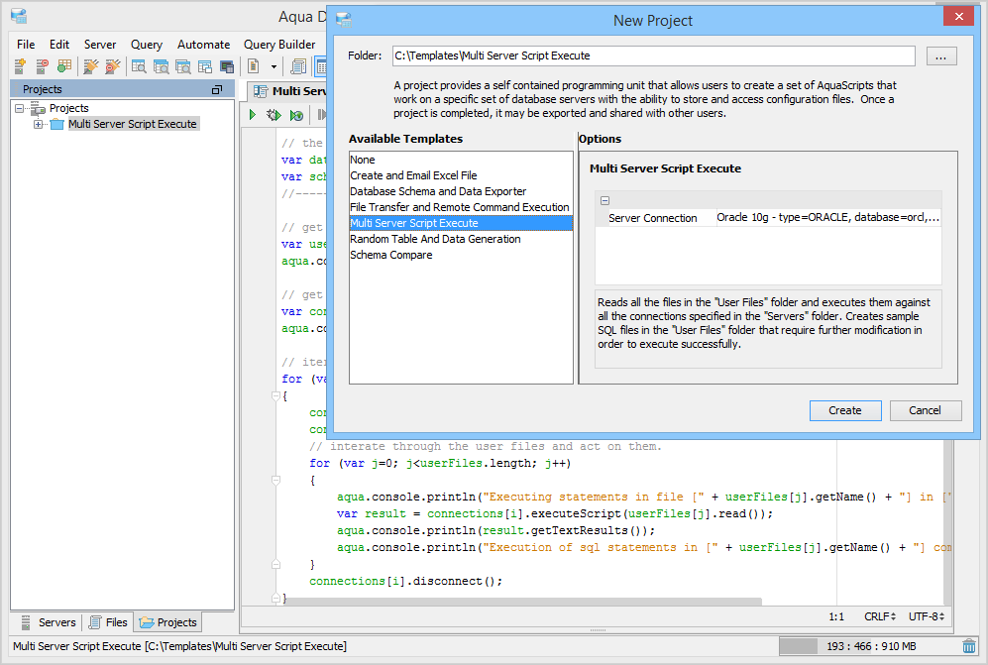Click the script scroll toolbar icon
The height and width of the screenshot is (665, 988).
298,65
